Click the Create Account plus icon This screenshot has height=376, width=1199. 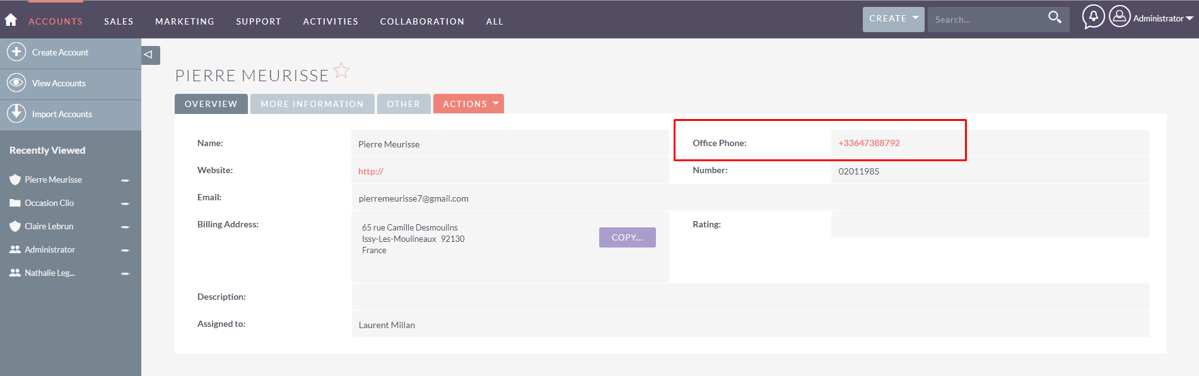click(x=16, y=52)
